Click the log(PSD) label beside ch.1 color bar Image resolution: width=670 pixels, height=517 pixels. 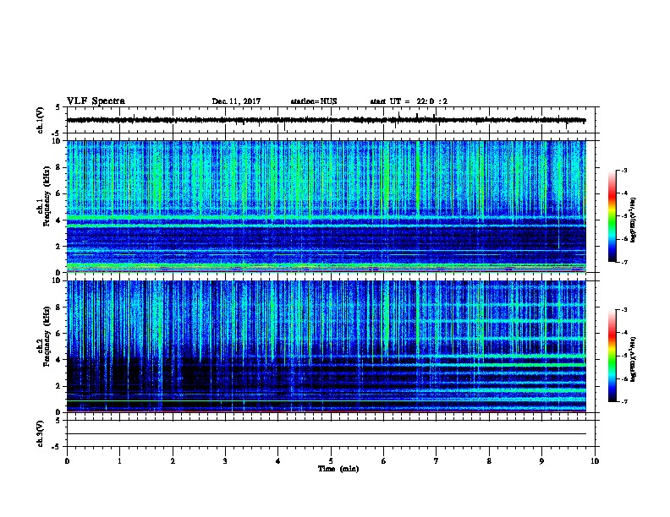coord(633,220)
